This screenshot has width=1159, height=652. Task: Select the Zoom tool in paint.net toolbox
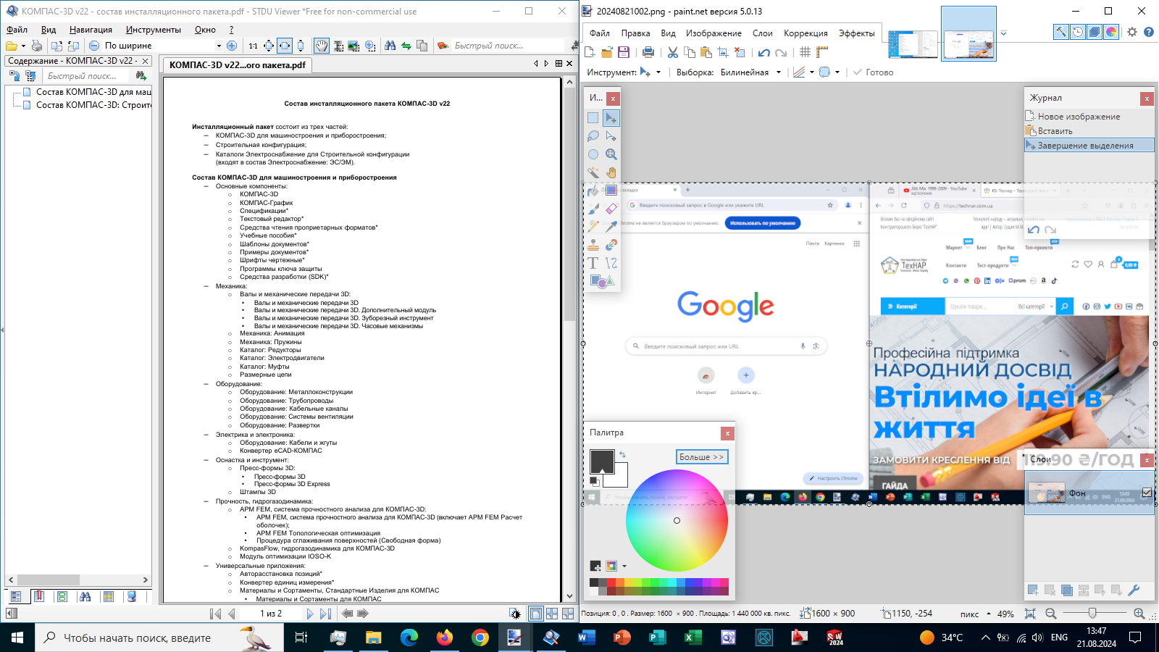(611, 154)
